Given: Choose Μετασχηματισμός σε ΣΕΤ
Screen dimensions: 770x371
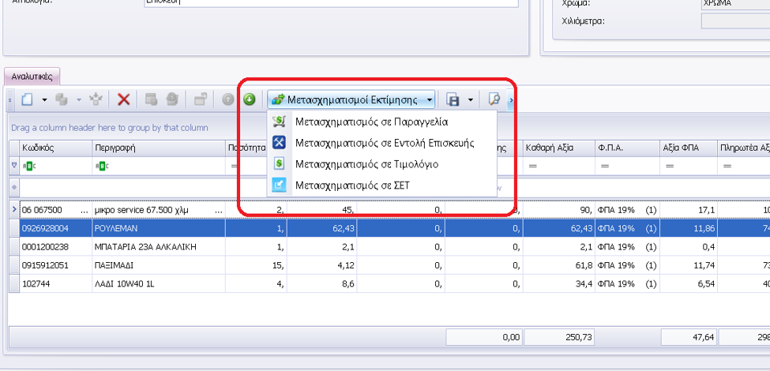Looking at the screenshot, I should [351, 185].
